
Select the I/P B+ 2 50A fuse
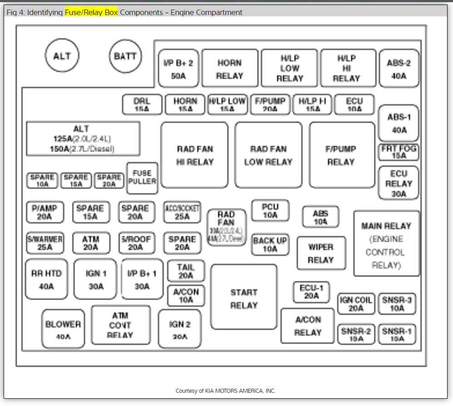[x=179, y=69]
